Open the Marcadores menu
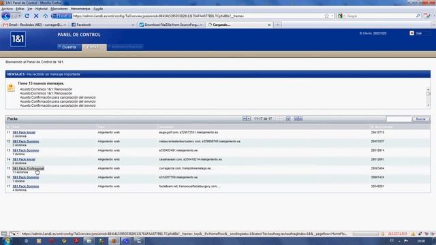The width and height of the screenshot is (436, 245). 59,9
